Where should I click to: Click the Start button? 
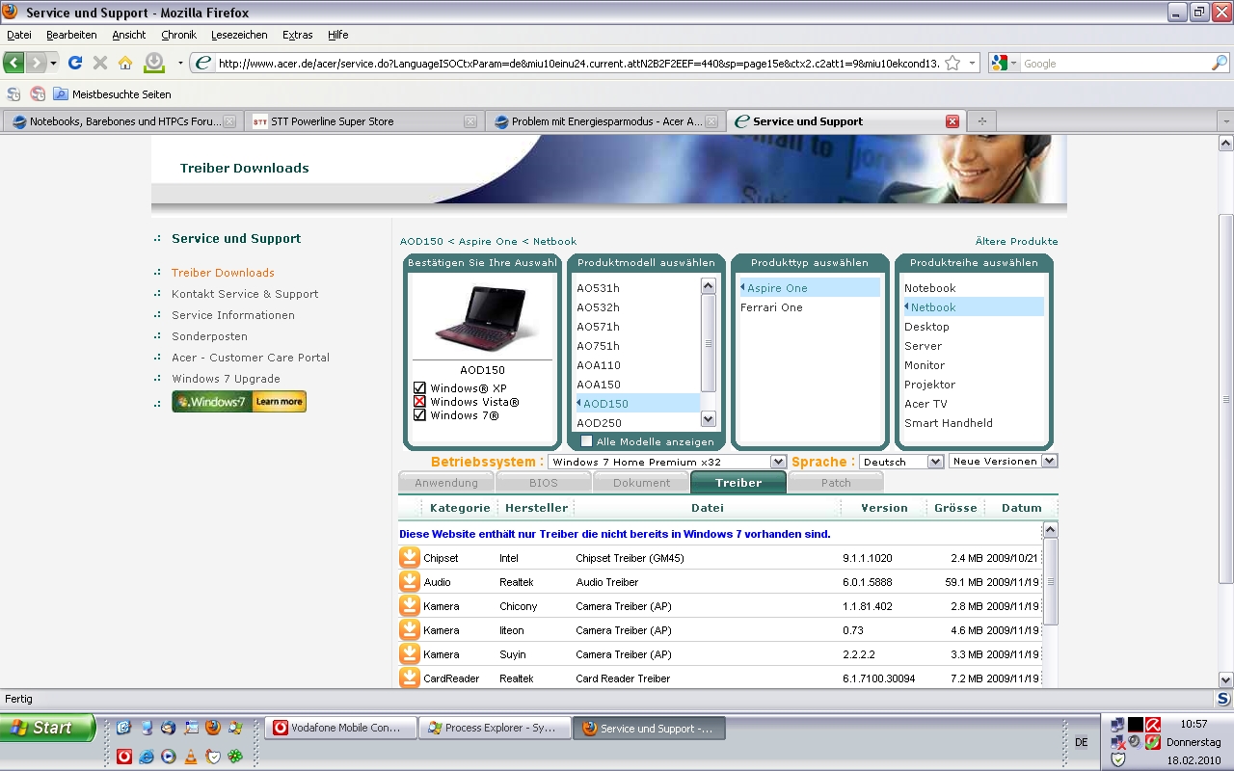click(47, 728)
